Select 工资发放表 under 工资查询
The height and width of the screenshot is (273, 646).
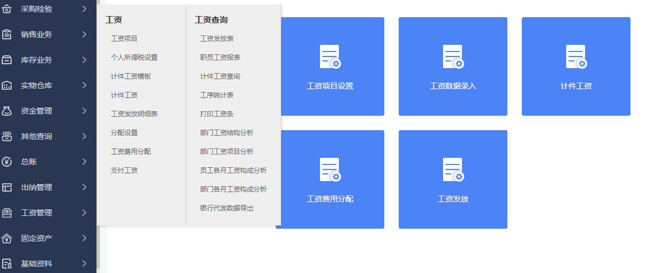[x=217, y=39]
